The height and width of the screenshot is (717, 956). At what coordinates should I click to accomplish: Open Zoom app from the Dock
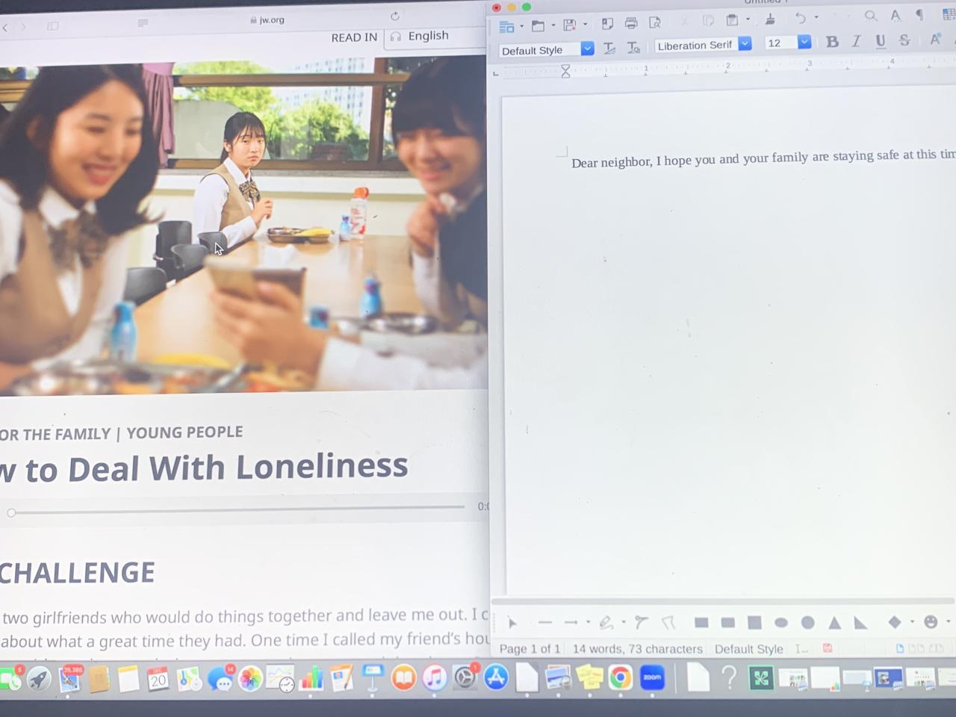pos(652,677)
